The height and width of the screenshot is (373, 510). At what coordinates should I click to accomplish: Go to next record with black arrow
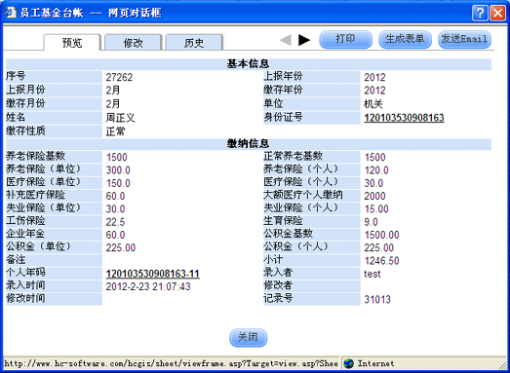point(304,40)
